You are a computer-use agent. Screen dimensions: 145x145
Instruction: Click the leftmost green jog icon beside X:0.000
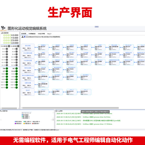[x=4, y=35]
